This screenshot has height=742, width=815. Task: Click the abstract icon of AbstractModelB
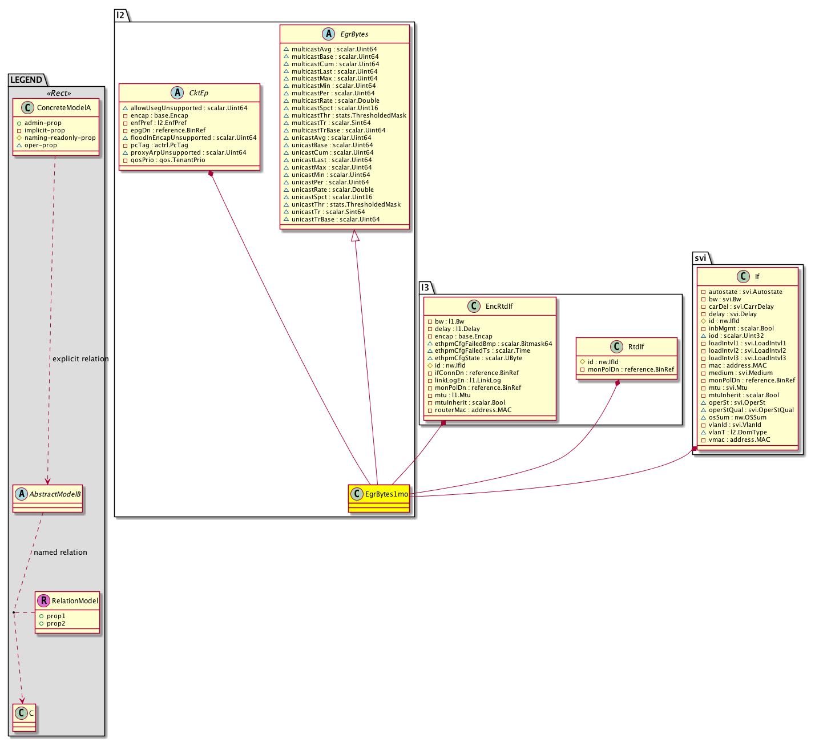pyautogui.click(x=21, y=494)
